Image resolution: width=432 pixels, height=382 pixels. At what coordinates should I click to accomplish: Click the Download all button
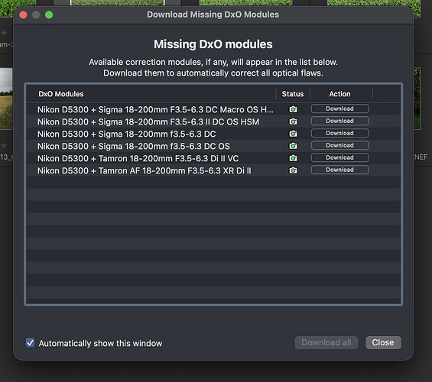pyautogui.click(x=326, y=342)
